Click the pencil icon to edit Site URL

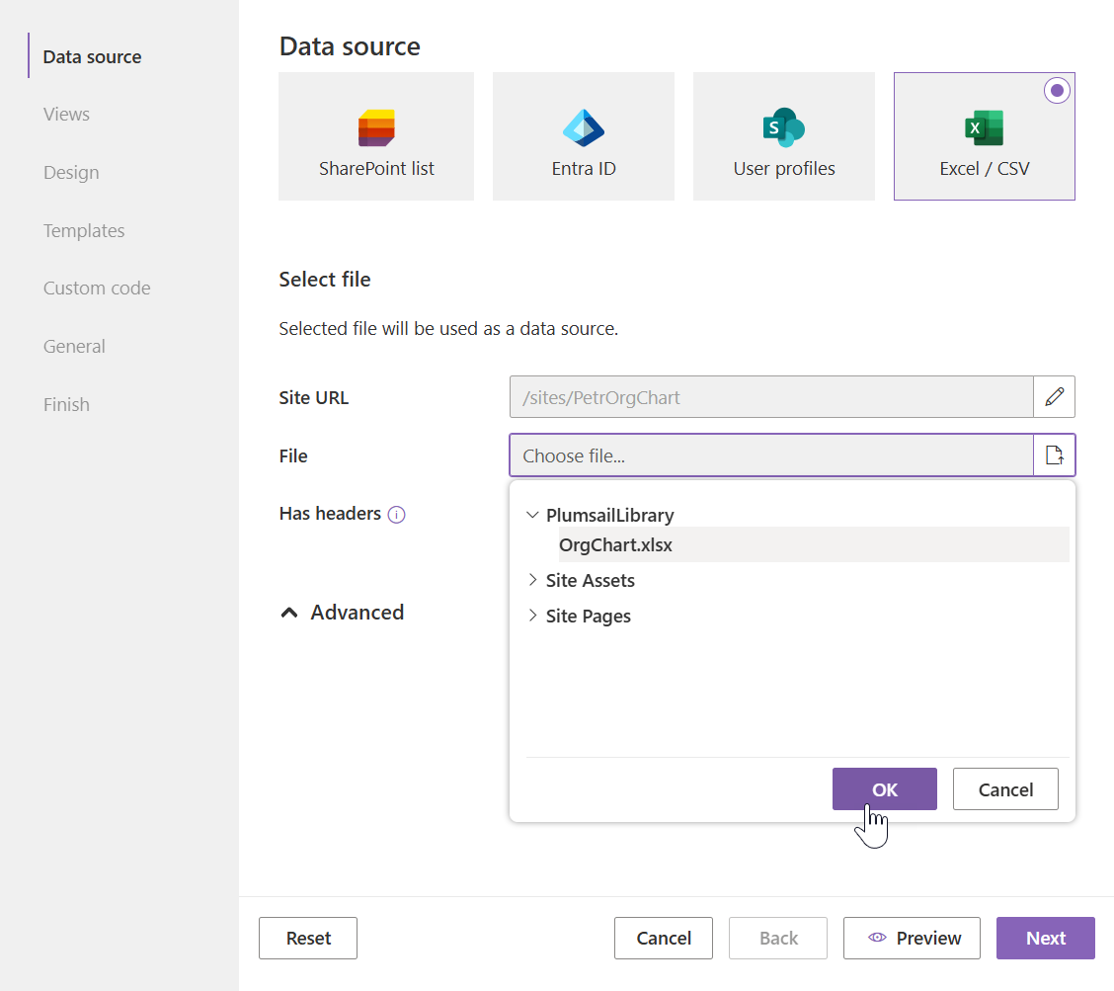click(x=1055, y=396)
